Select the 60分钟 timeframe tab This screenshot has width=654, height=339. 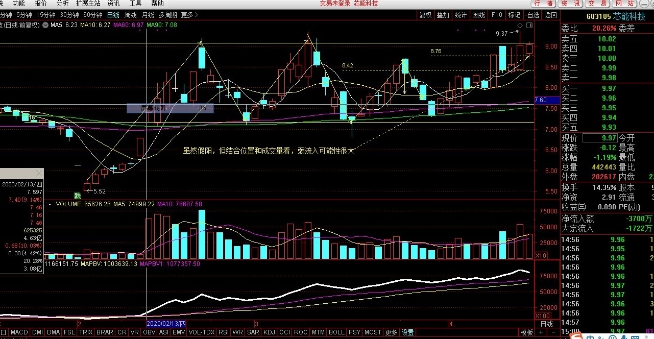pos(92,15)
